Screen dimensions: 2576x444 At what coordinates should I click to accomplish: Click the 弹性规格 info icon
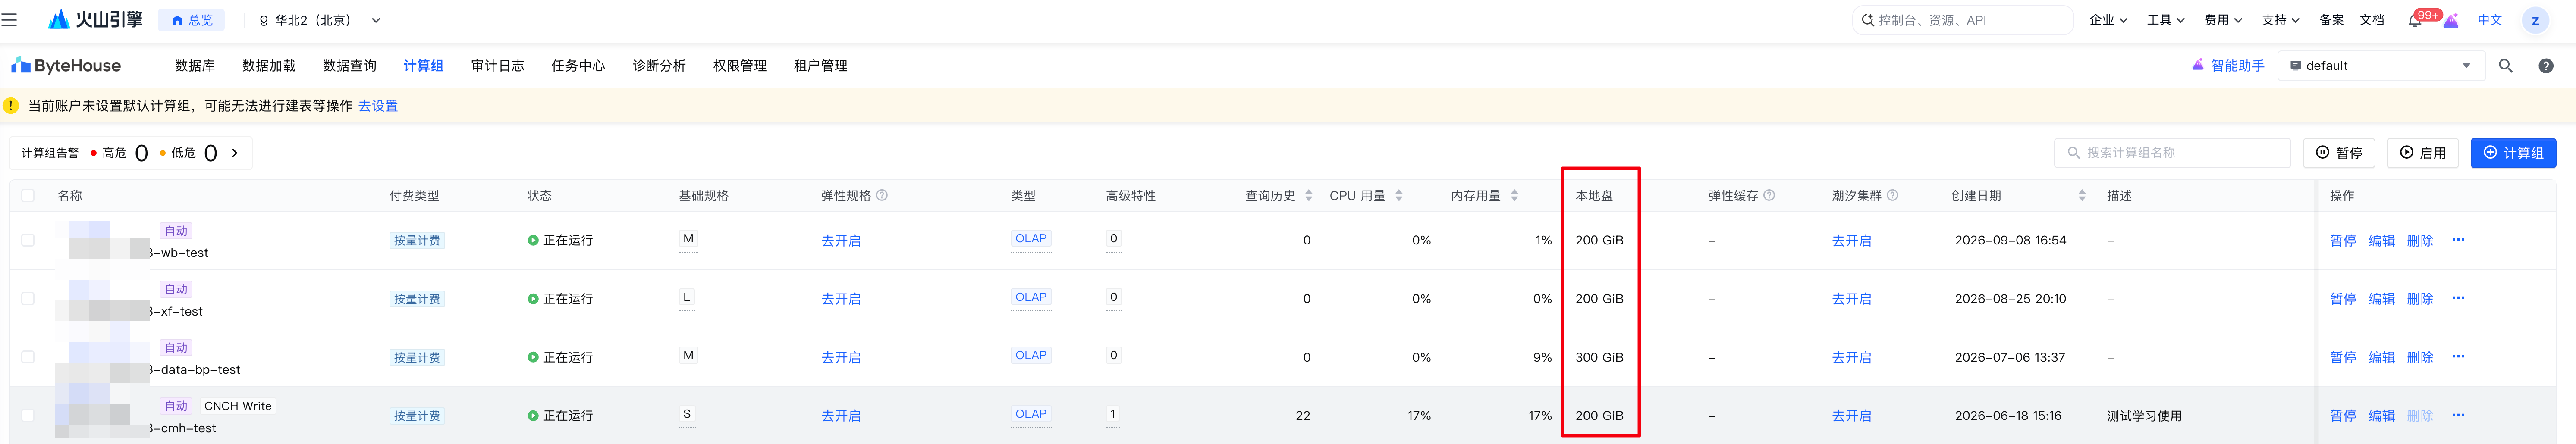pyautogui.click(x=882, y=195)
